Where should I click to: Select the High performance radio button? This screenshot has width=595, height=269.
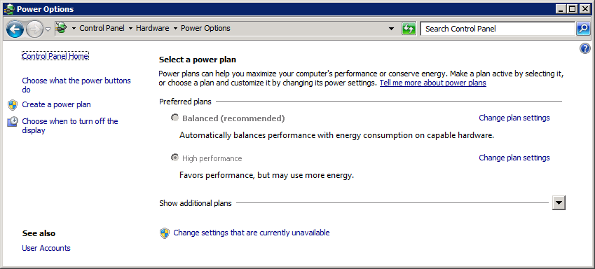(175, 158)
